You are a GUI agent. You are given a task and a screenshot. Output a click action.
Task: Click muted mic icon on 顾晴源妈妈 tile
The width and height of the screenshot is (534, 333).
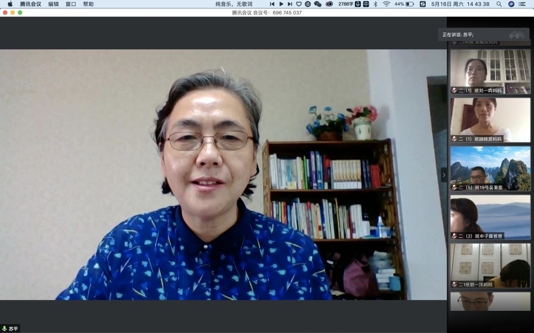click(x=454, y=139)
